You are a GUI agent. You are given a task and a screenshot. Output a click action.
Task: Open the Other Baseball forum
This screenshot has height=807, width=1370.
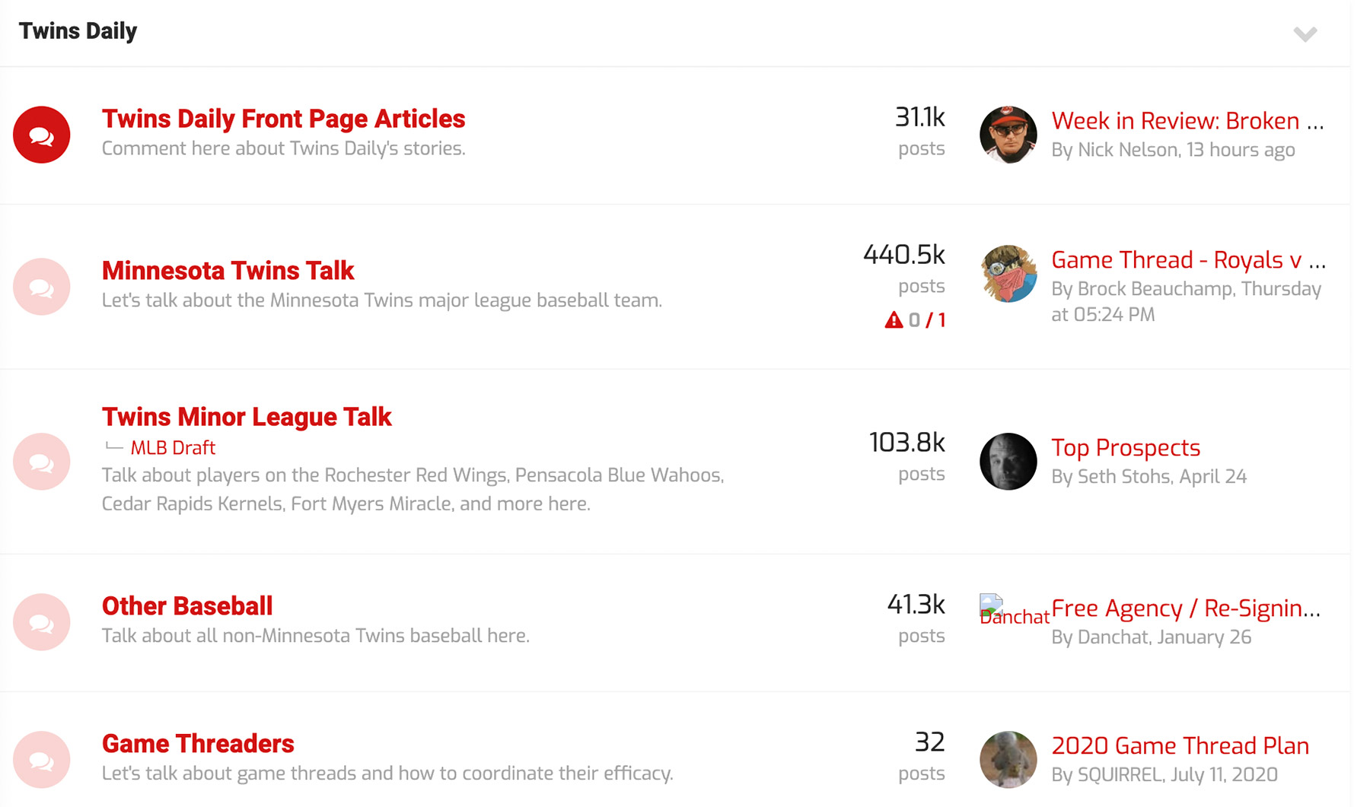(187, 606)
